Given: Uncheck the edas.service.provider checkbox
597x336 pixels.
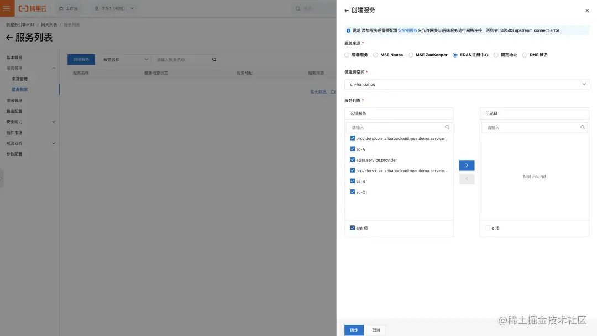Looking at the screenshot, I should coord(353,160).
